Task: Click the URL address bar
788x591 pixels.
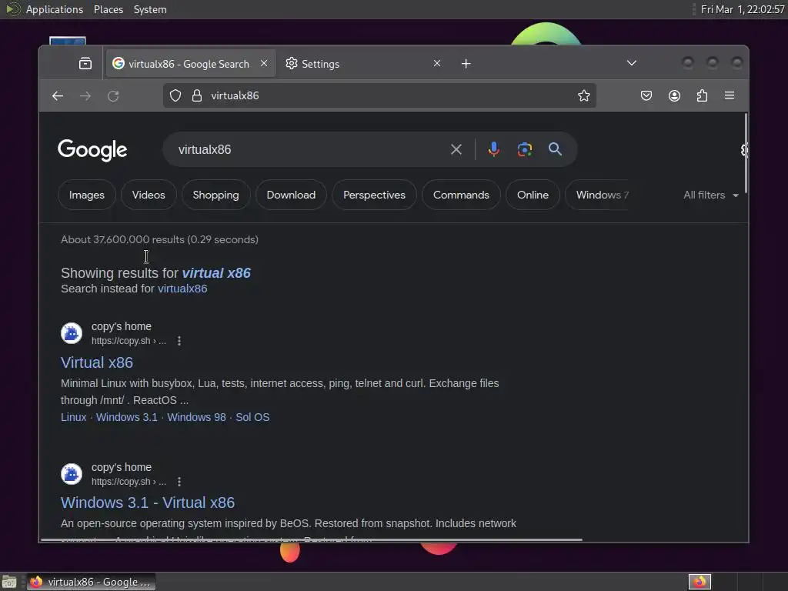Action: pyautogui.click(x=379, y=95)
